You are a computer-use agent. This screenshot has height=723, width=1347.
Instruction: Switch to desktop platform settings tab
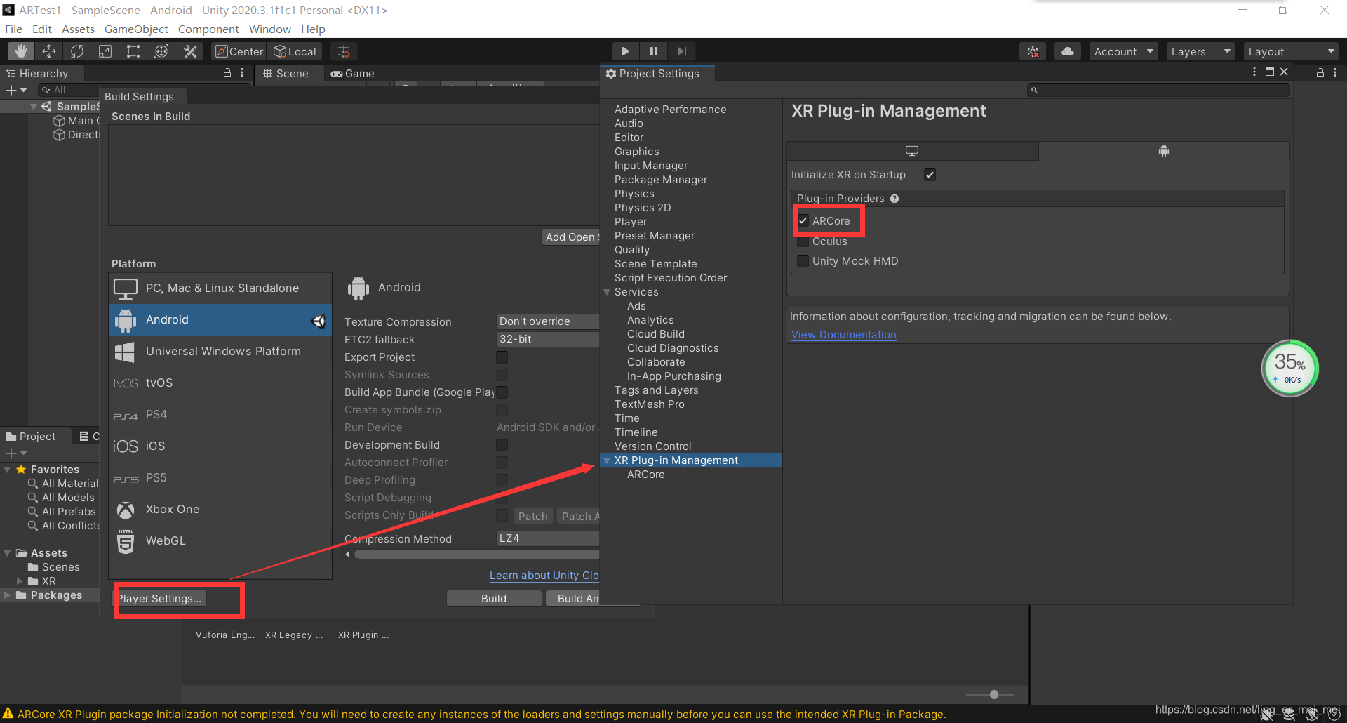point(912,151)
